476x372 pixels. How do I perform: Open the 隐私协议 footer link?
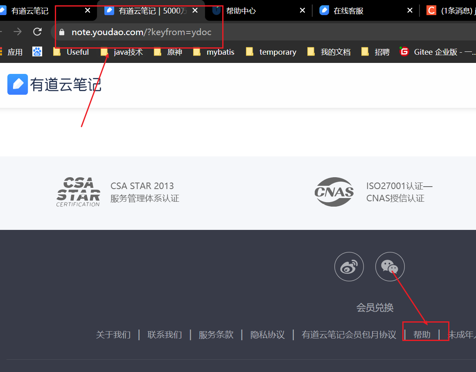[x=267, y=334]
